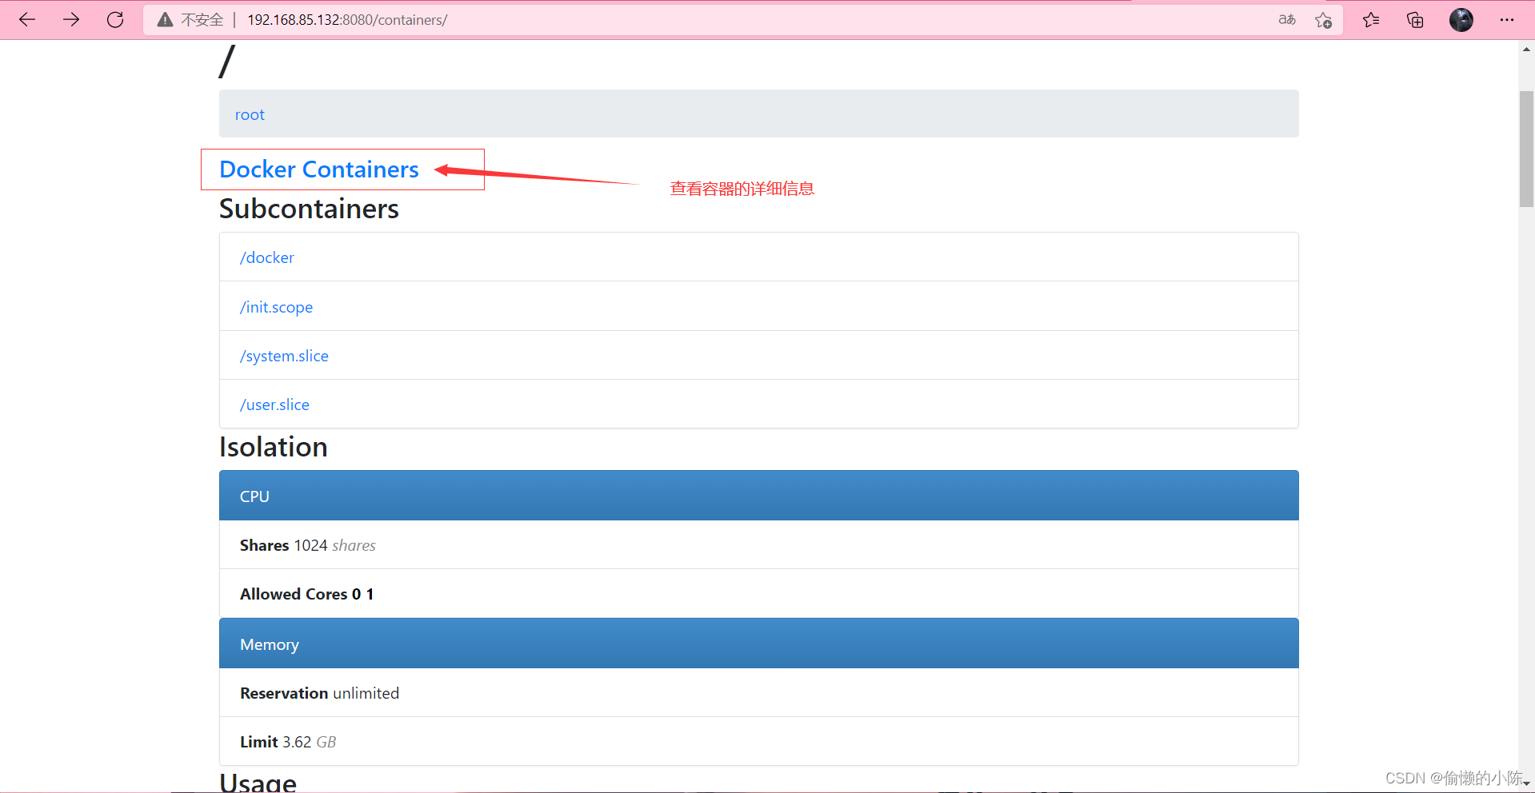Go back to the previous page
The height and width of the screenshot is (793, 1535).
[x=27, y=19]
